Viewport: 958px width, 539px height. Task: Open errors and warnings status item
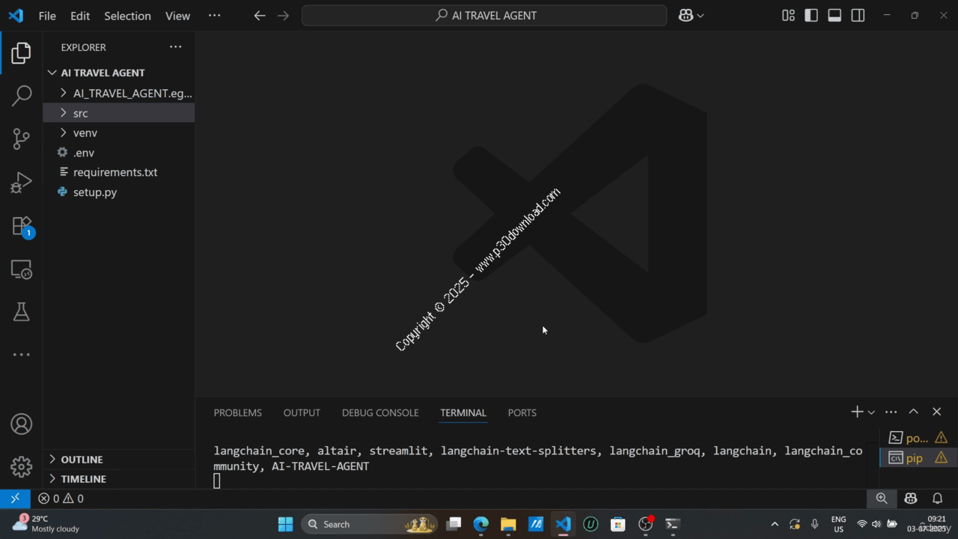(61, 499)
